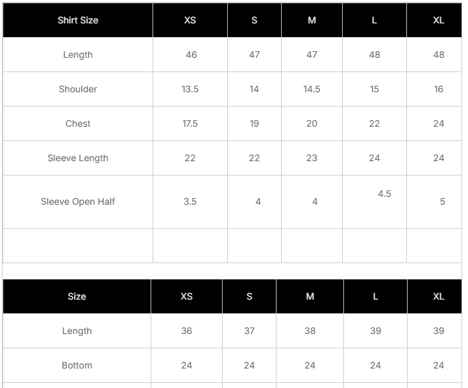Screen dimensions: 468x388
Task: Click the 14.5 shoulder value for M
Action: [312, 89]
